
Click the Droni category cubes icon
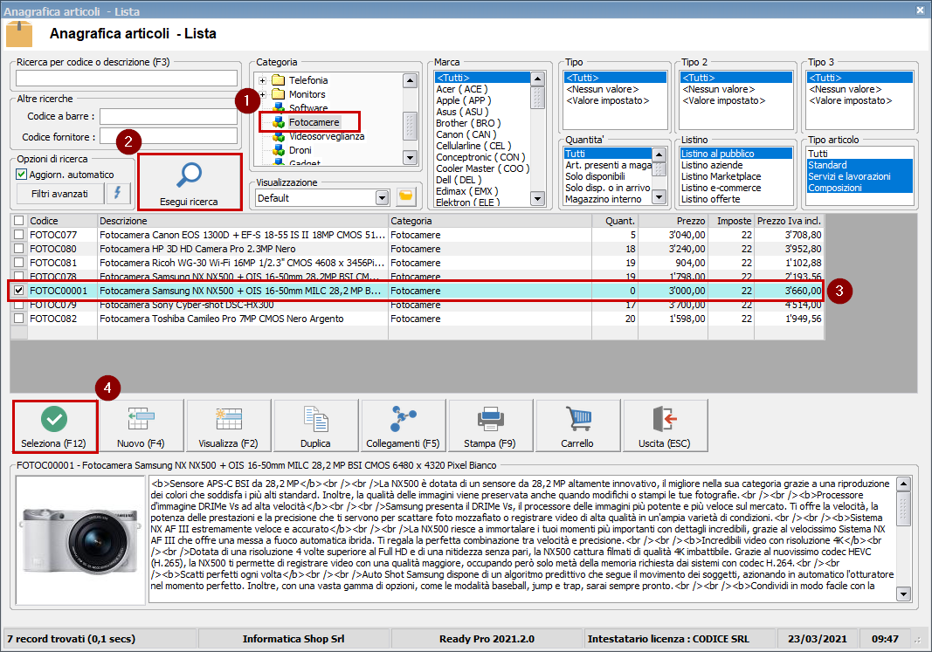278,150
